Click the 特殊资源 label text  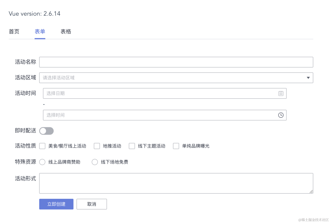point(25,162)
